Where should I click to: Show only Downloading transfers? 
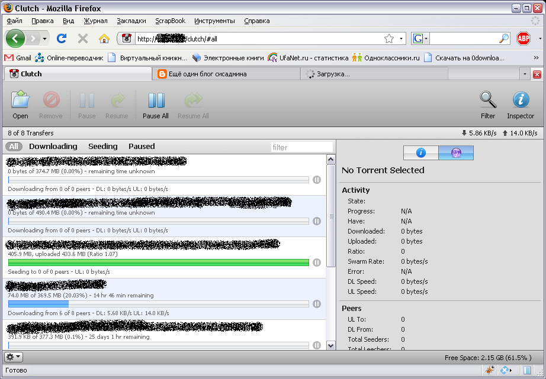click(53, 147)
